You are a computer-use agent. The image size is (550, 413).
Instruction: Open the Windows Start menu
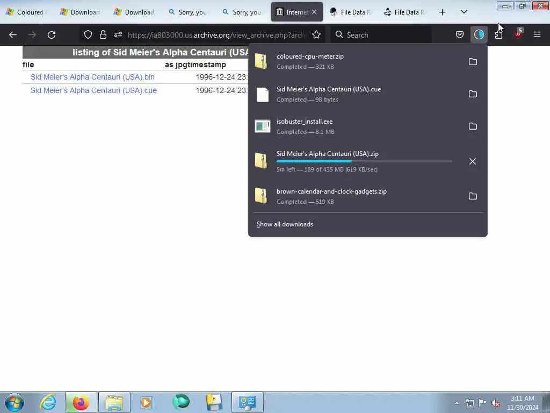pyautogui.click(x=15, y=402)
